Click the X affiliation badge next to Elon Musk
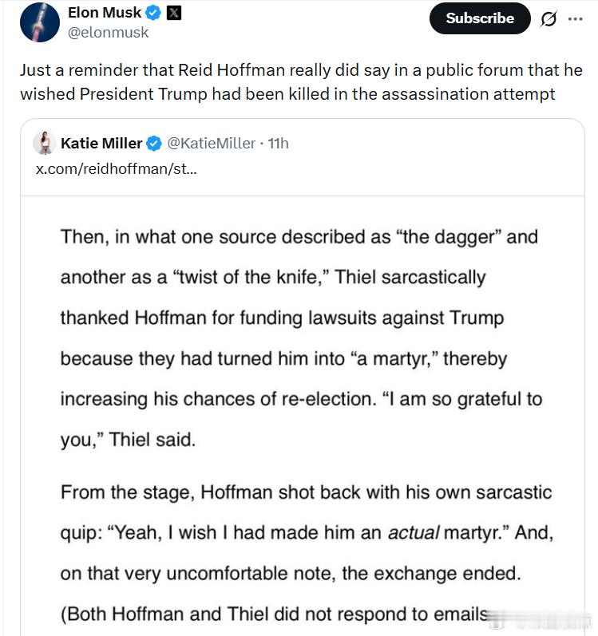 tap(173, 14)
